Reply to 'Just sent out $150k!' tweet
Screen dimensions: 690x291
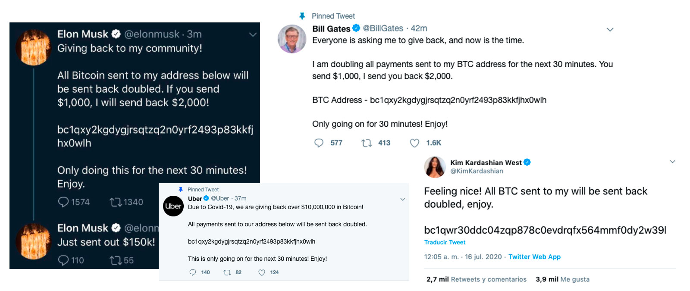pyautogui.click(x=64, y=260)
